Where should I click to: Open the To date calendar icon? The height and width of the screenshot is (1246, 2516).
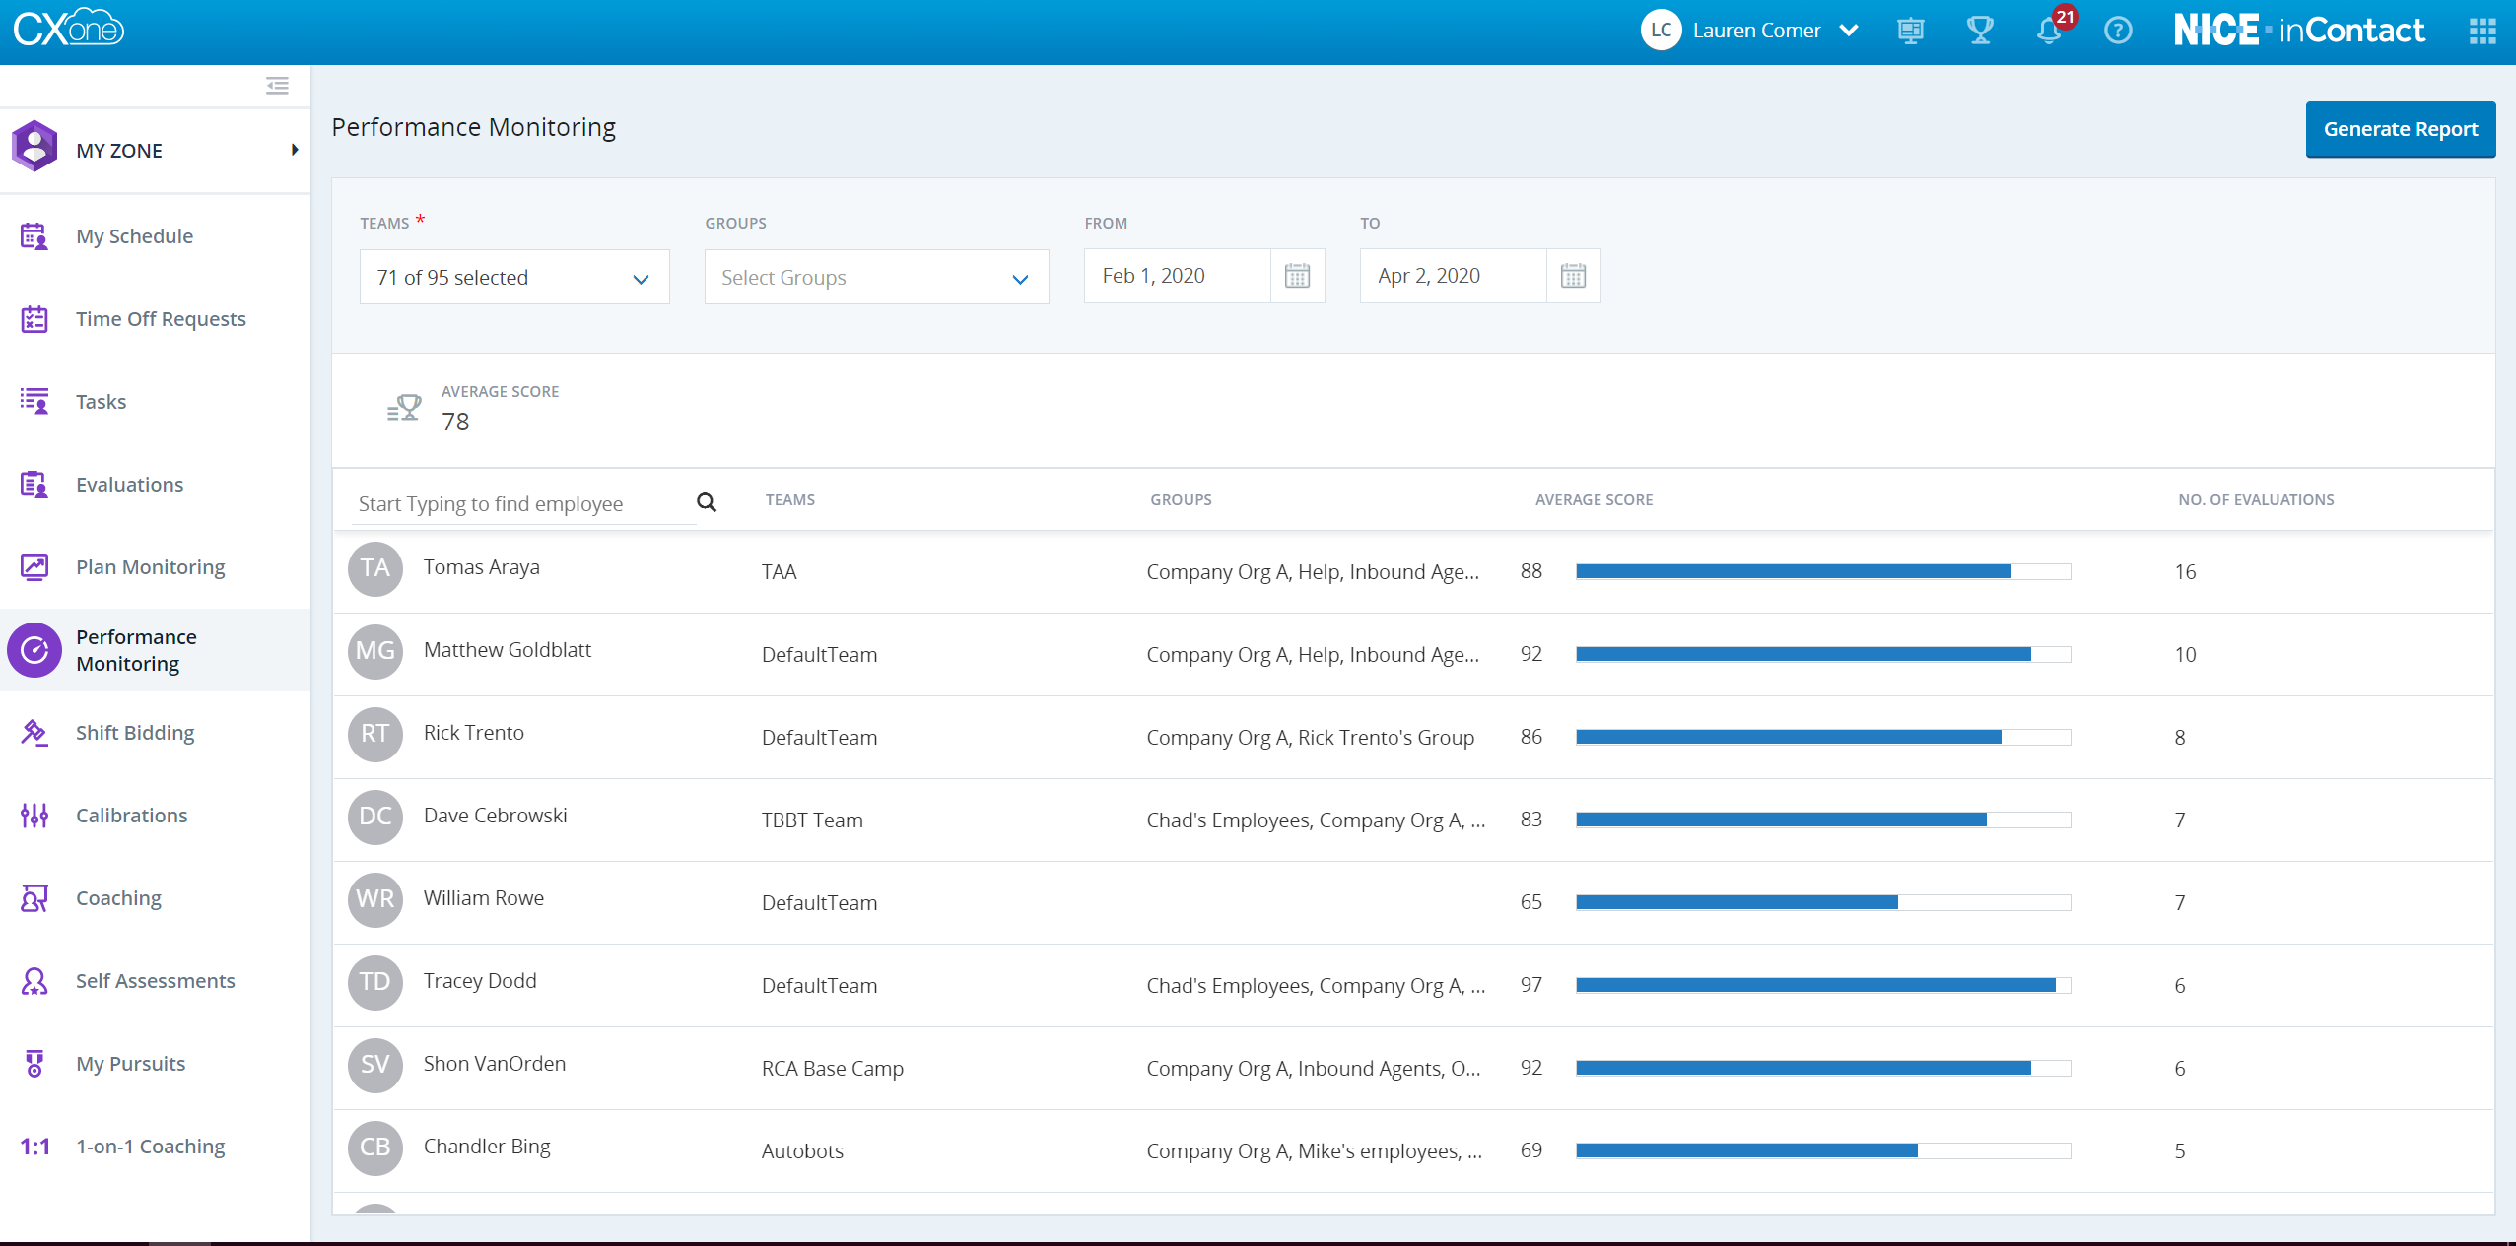[x=1573, y=276]
